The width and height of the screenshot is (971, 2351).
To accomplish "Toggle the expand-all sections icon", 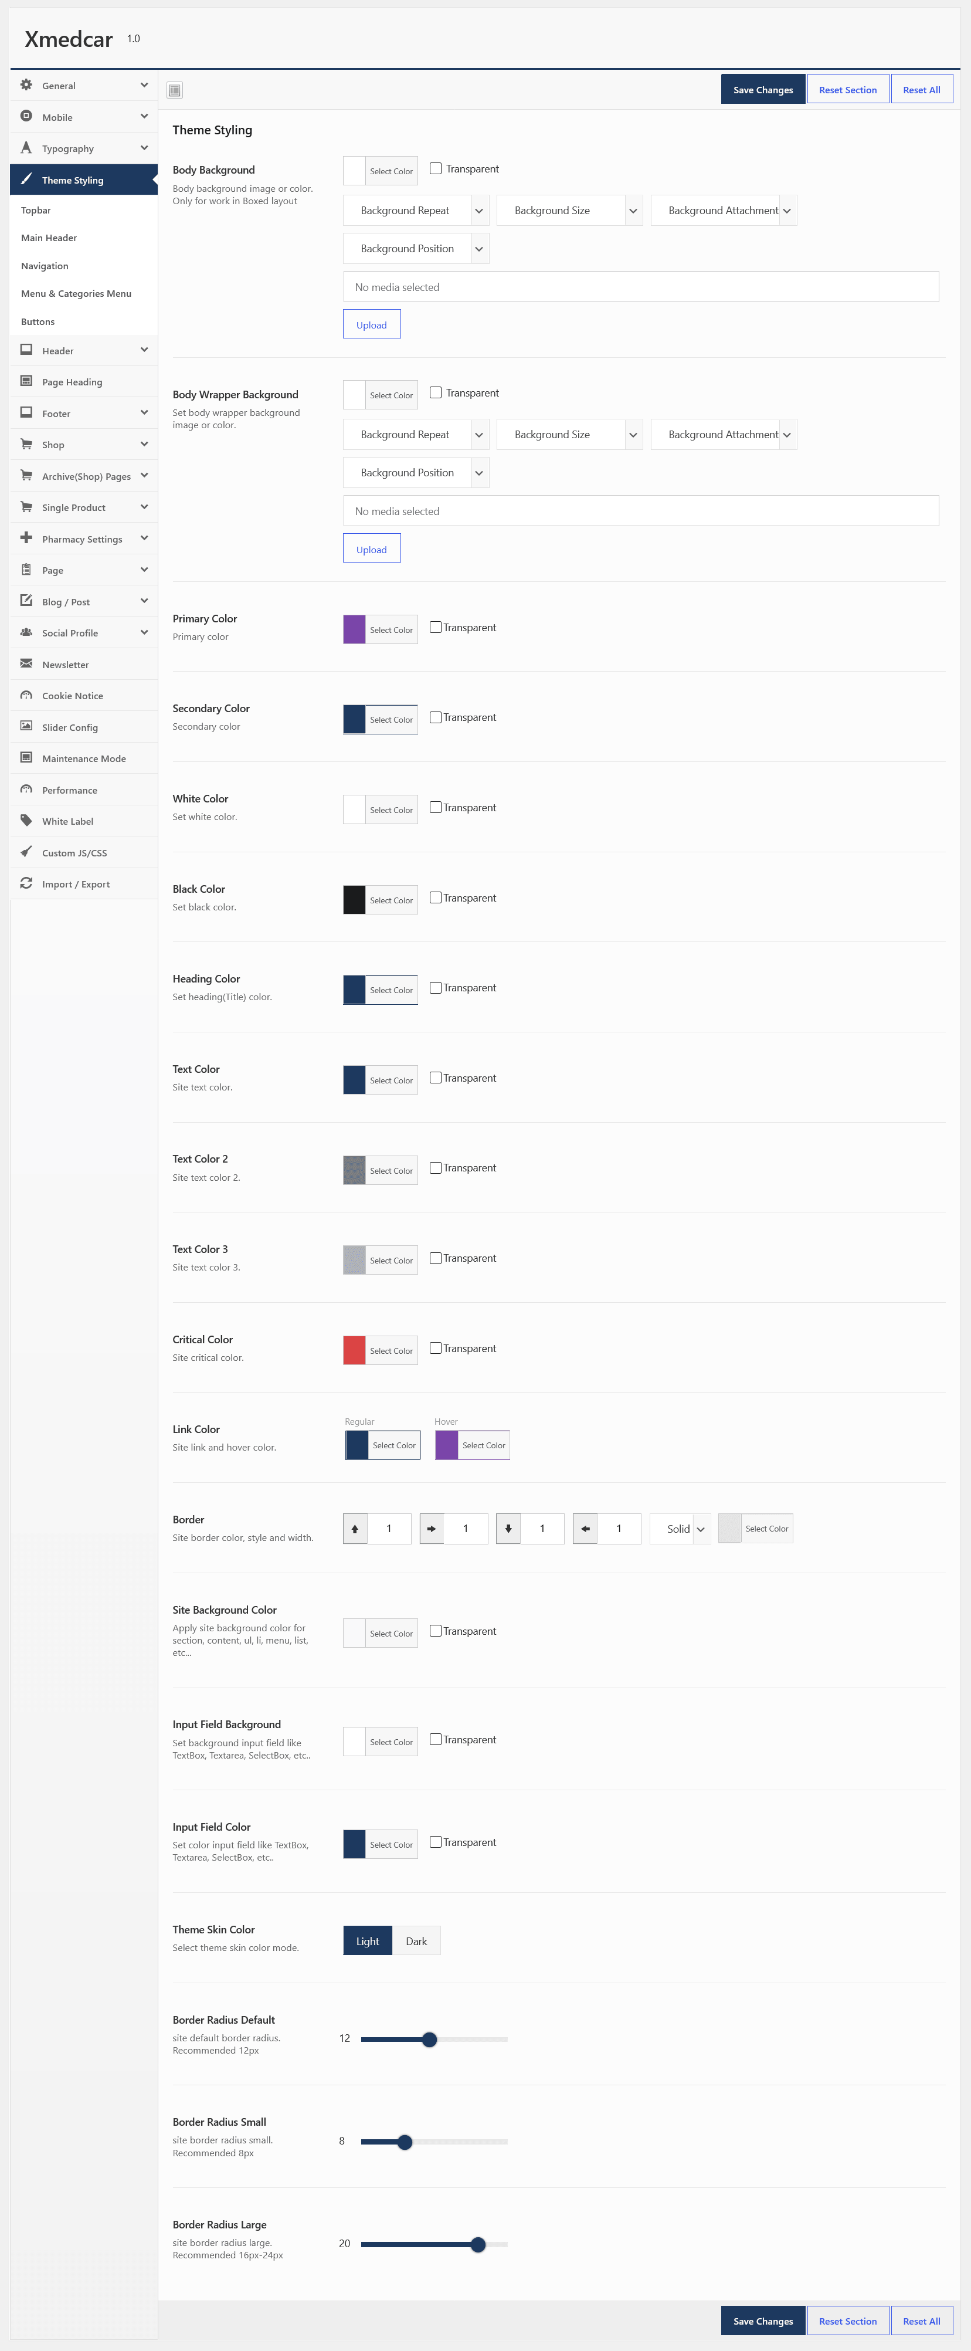I will coord(175,89).
